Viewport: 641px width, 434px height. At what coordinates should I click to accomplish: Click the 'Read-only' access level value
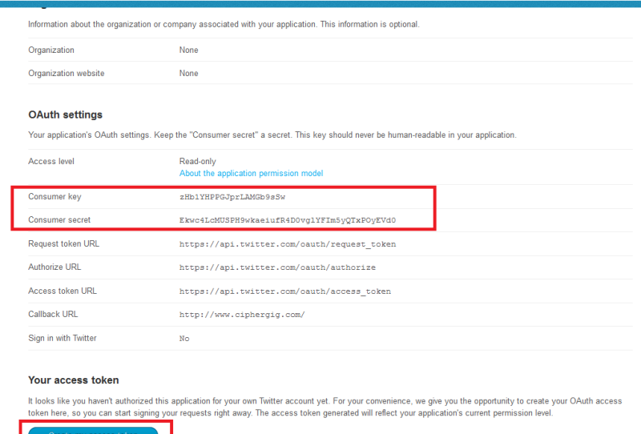(x=197, y=162)
